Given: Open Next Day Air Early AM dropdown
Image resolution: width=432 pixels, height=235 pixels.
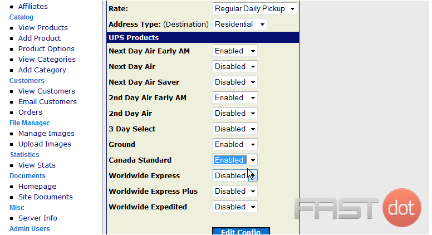Looking at the screenshot, I should pyautogui.click(x=235, y=51).
